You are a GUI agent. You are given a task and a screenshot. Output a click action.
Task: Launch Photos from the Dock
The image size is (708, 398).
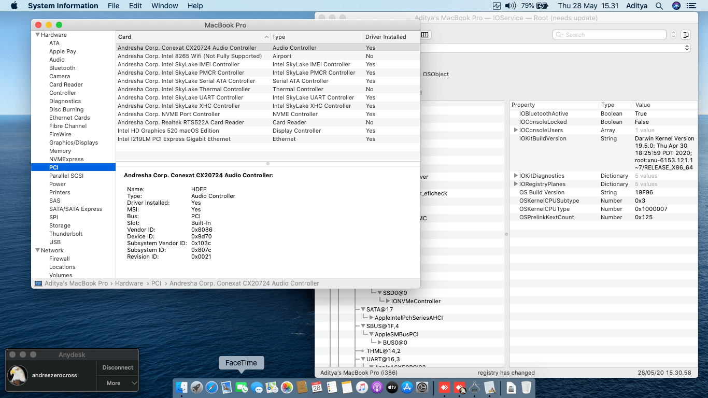coord(287,387)
